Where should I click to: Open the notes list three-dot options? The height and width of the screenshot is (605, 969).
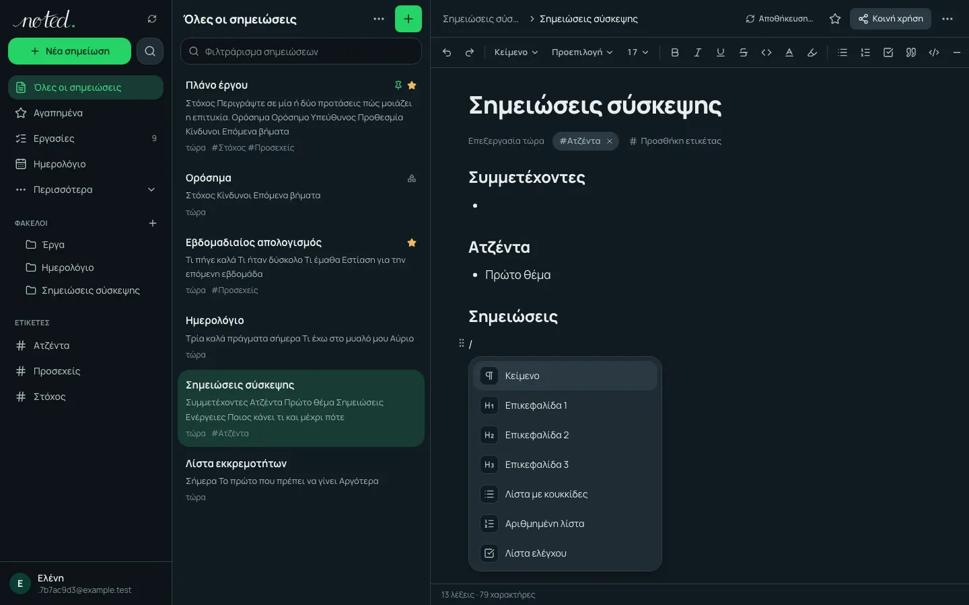tap(379, 19)
